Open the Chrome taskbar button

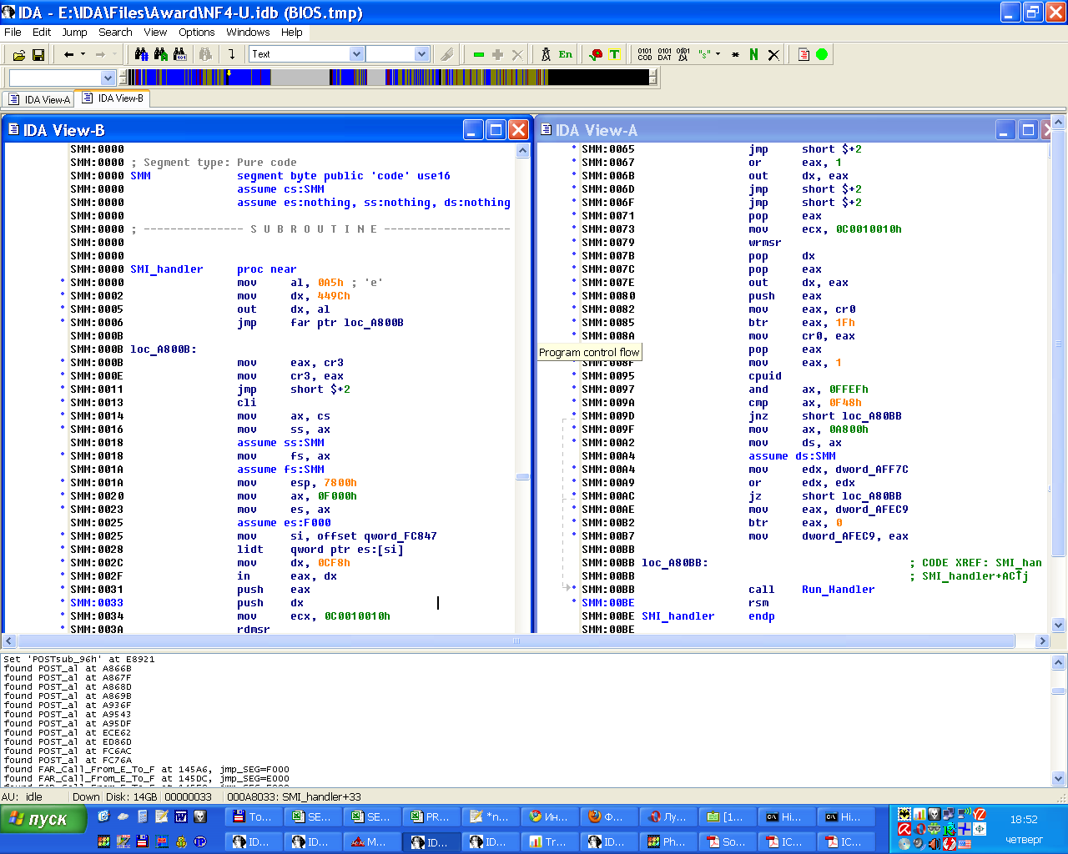pyautogui.click(x=550, y=817)
